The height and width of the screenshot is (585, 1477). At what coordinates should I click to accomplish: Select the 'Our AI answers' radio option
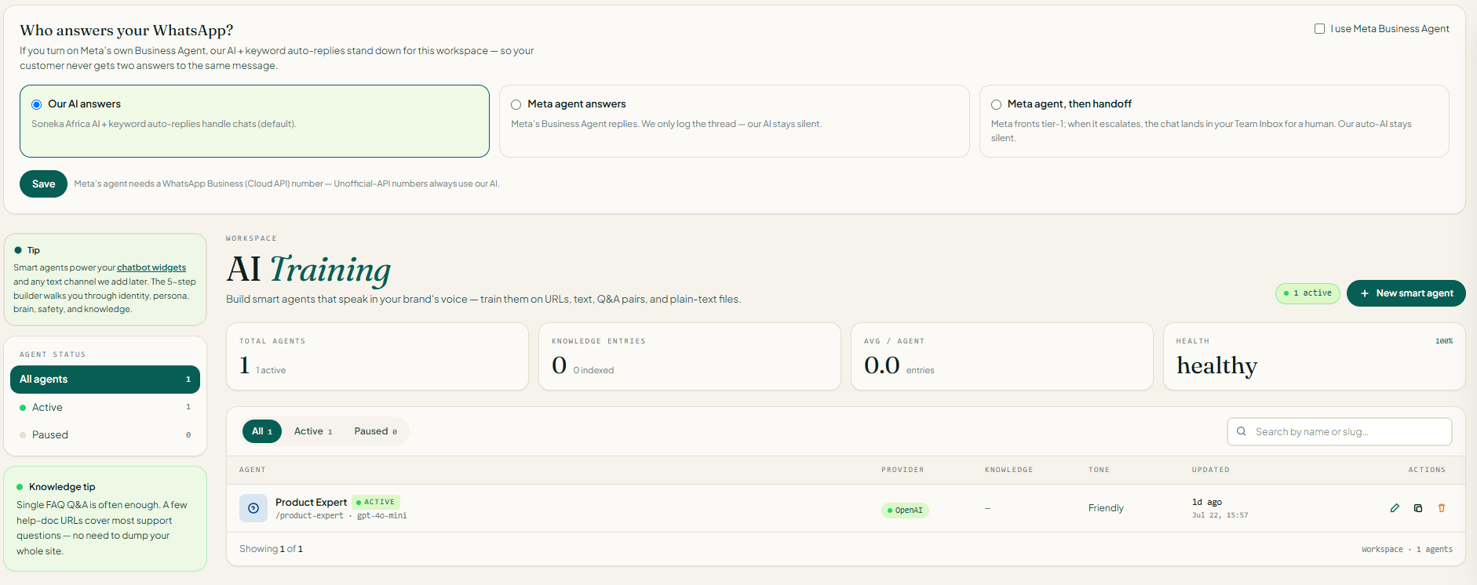(36, 104)
